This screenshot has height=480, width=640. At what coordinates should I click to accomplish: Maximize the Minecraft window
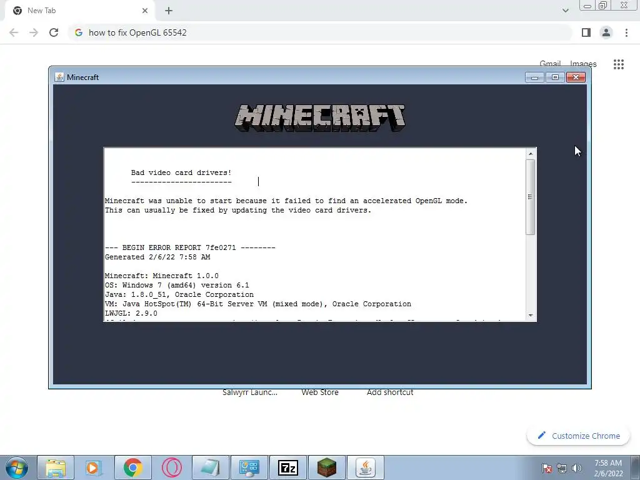coord(555,77)
